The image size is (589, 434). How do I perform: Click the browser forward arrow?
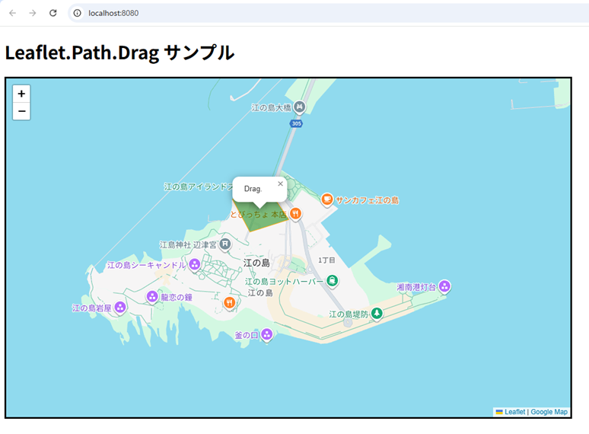coord(33,13)
